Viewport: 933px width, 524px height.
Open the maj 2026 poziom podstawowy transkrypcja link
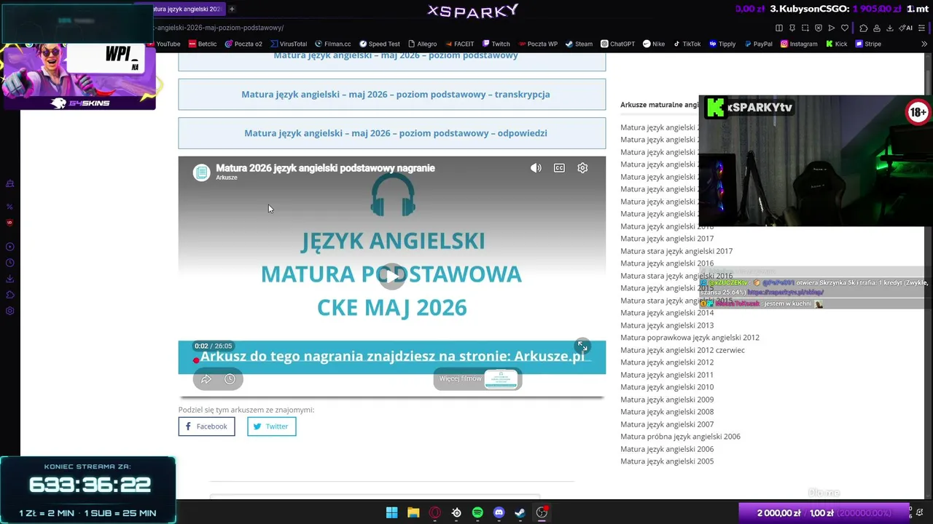tap(396, 95)
